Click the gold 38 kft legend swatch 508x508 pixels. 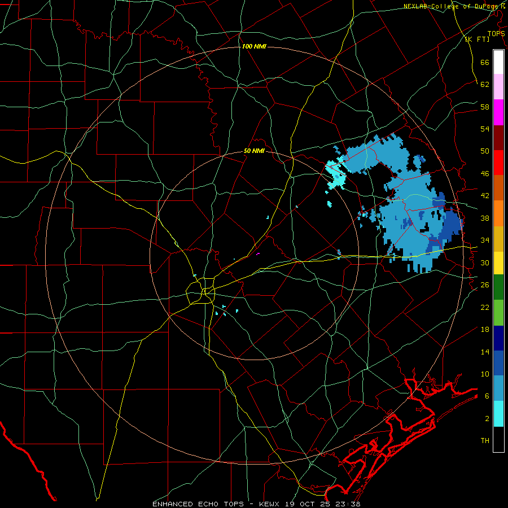[x=498, y=238]
